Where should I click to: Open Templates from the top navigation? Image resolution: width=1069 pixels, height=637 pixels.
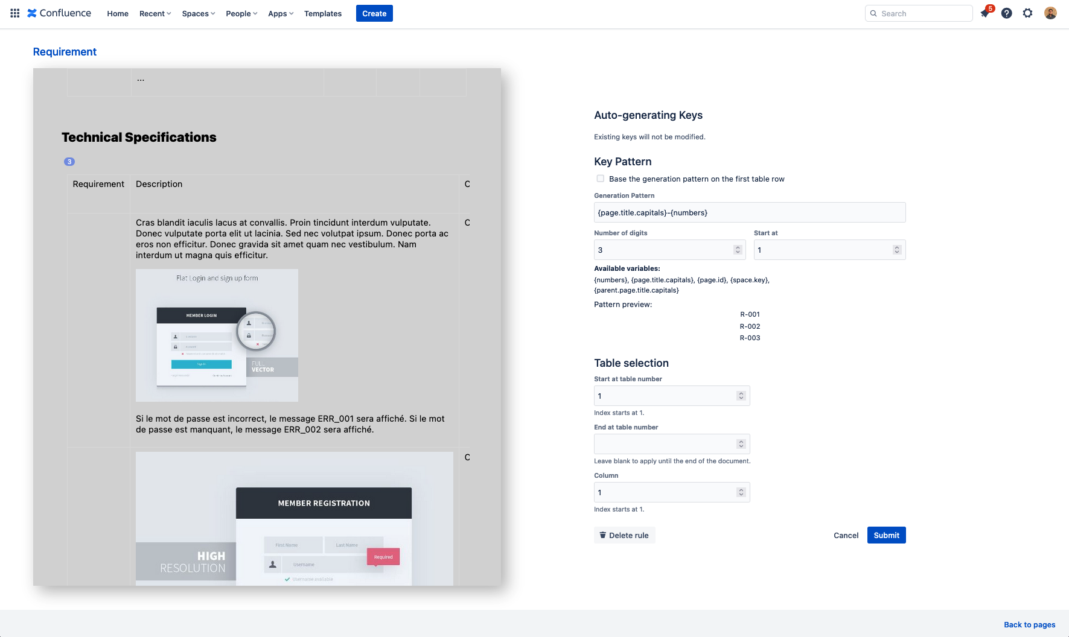pyautogui.click(x=322, y=13)
